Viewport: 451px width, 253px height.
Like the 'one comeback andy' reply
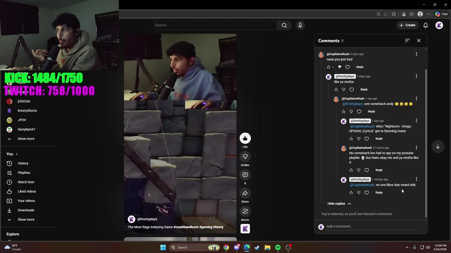344,112
